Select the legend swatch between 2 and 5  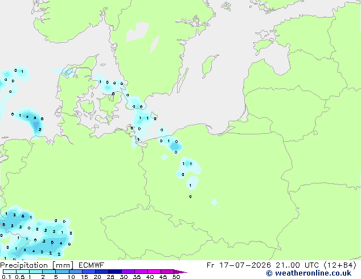(x=49, y=272)
